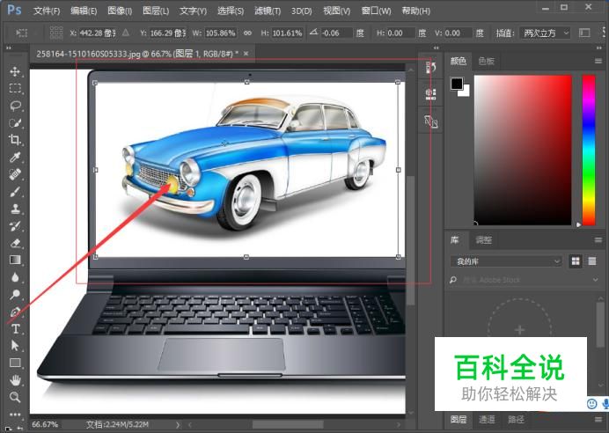Open the 文件(F) menu
Screen dimensions: 609x433
coord(47,11)
